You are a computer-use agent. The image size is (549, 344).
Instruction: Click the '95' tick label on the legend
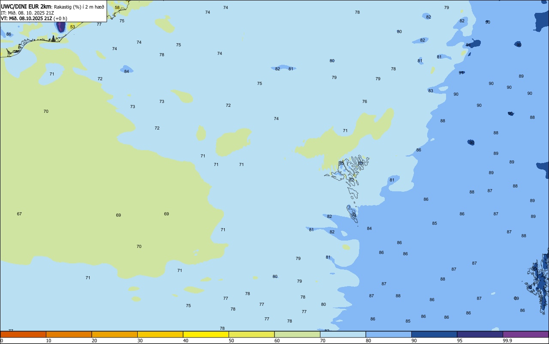[x=460, y=341]
